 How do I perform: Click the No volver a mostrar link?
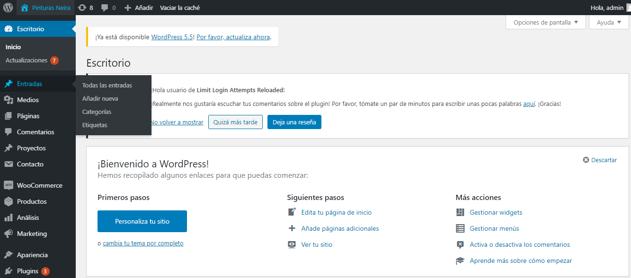click(177, 122)
